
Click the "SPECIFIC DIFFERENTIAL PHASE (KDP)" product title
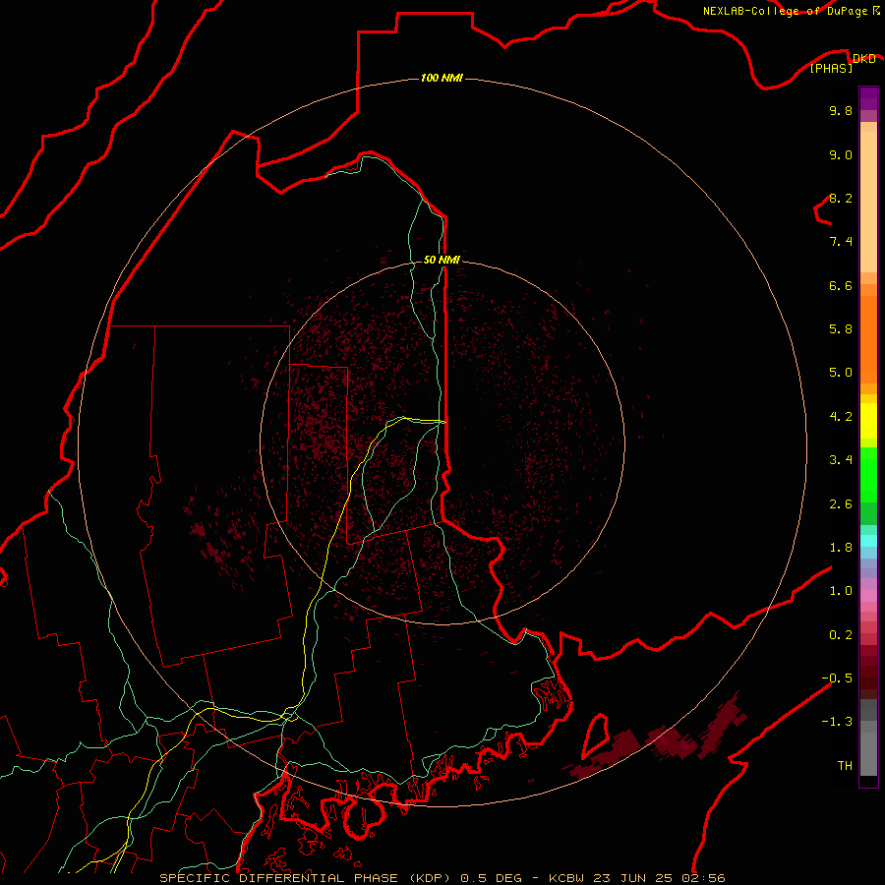tap(306, 878)
